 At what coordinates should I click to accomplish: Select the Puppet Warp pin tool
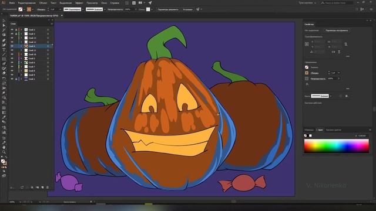click(4, 93)
